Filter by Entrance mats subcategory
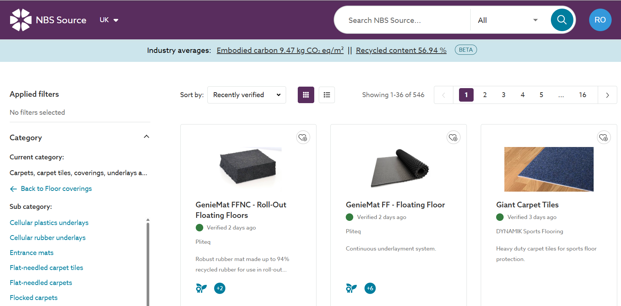Screen dimensions: 621x306 31,253
